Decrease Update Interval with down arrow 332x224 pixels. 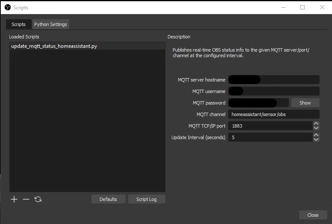[316, 140]
